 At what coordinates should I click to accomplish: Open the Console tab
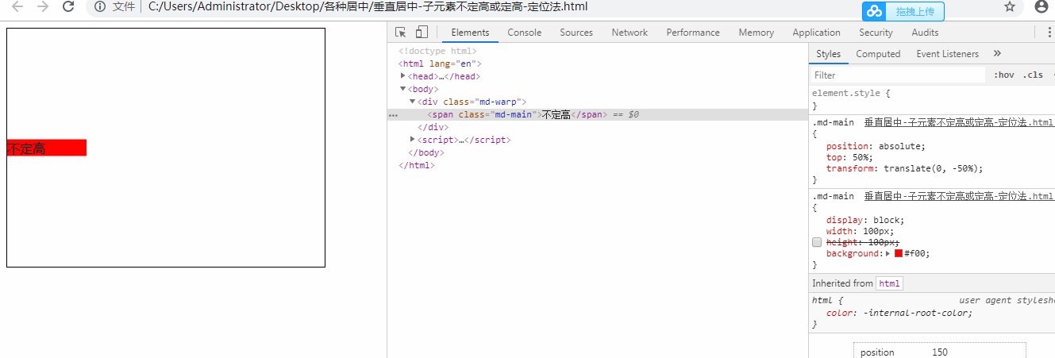(x=525, y=33)
